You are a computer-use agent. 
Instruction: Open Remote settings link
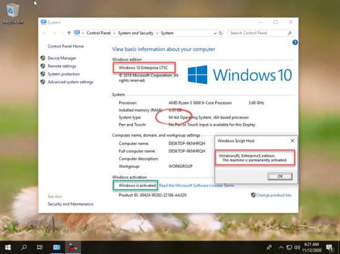click(x=62, y=66)
